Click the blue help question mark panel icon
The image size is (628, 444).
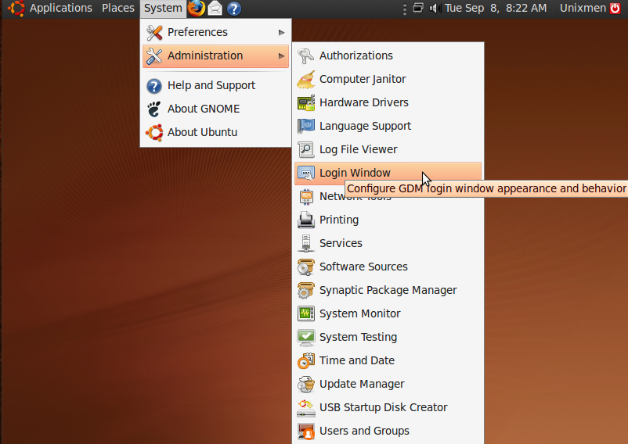pyautogui.click(x=234, y=9)
